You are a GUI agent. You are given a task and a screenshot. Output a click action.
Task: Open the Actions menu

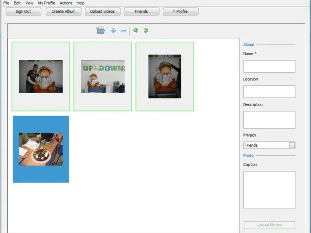[66, 3]
